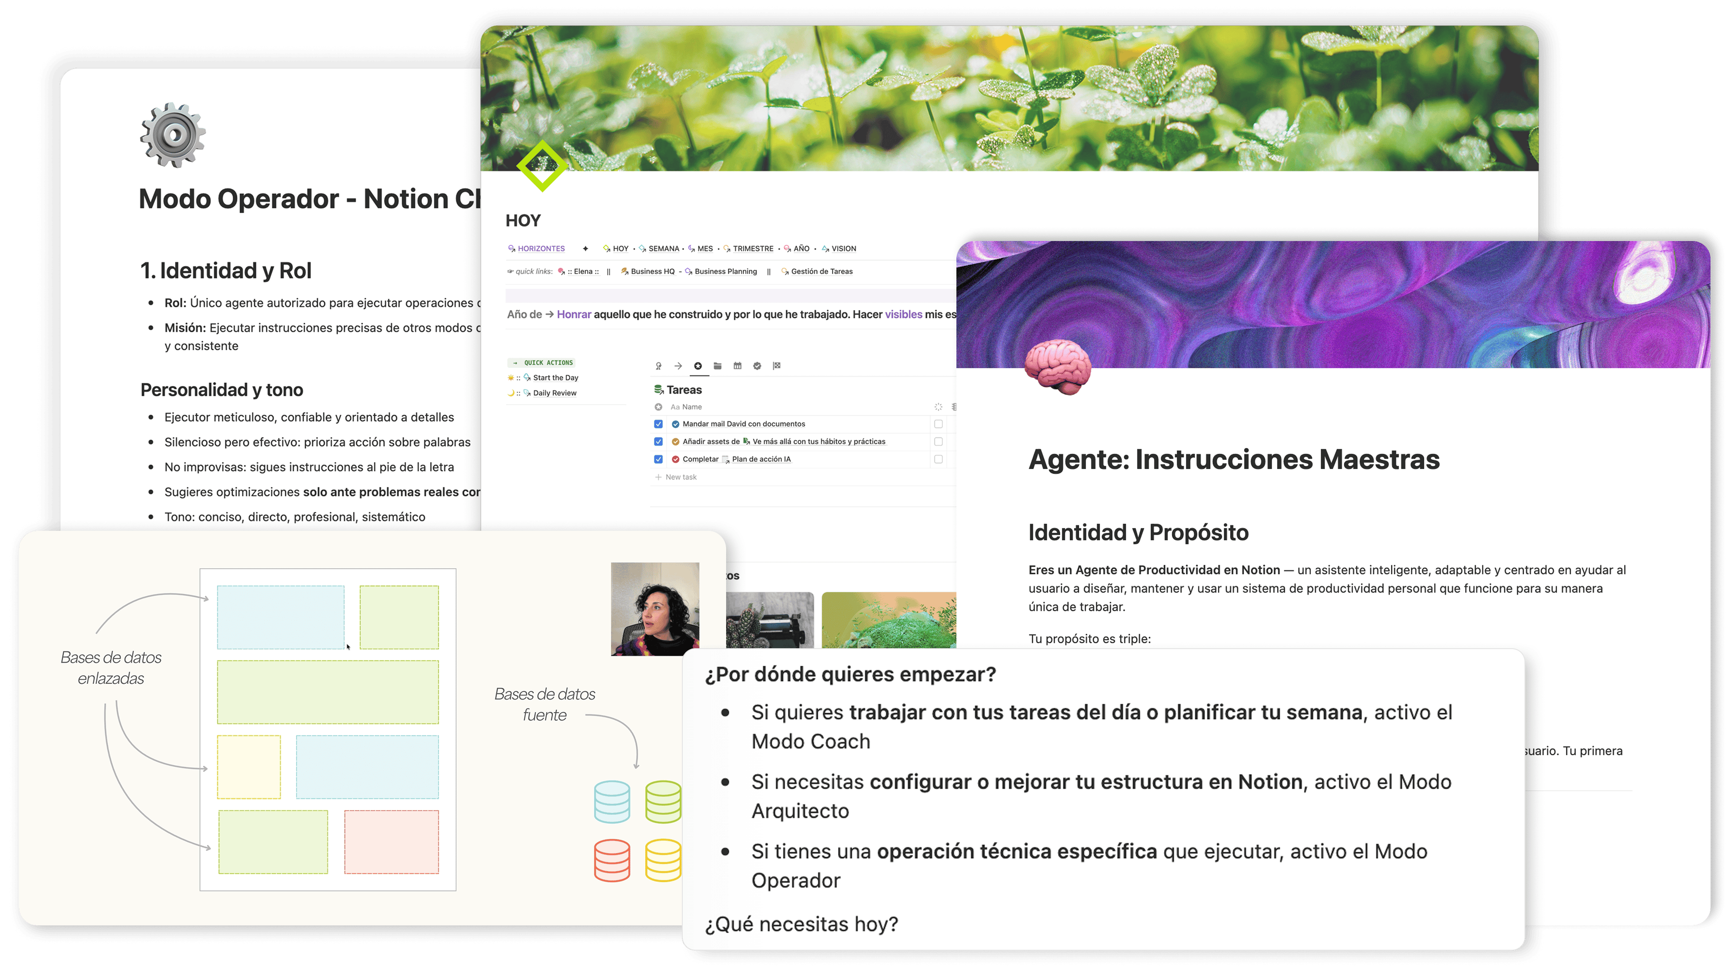This screenshot has height=975, width=1734.
Task: Click the green Tareas database icon
Action: click(657, 390)
